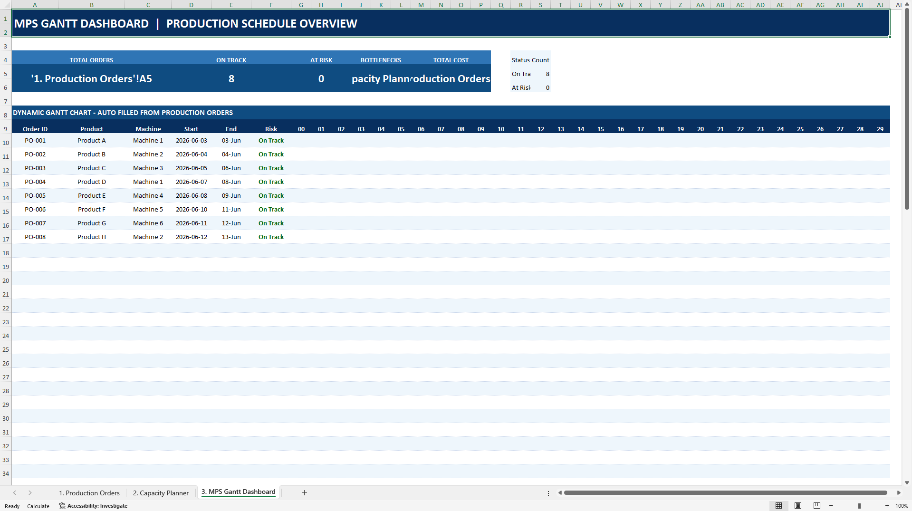The image size is (912, 511).
Task: Click Gantt day header 15
Action: point(601,129)
